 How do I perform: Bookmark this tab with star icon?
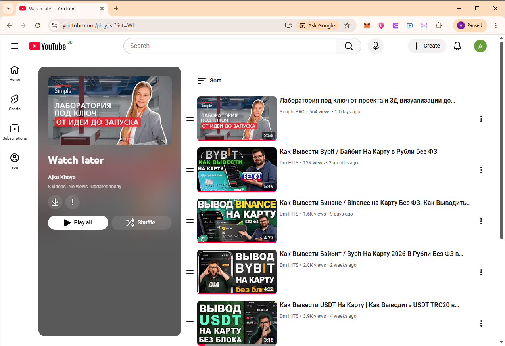[x=347, y=25]
